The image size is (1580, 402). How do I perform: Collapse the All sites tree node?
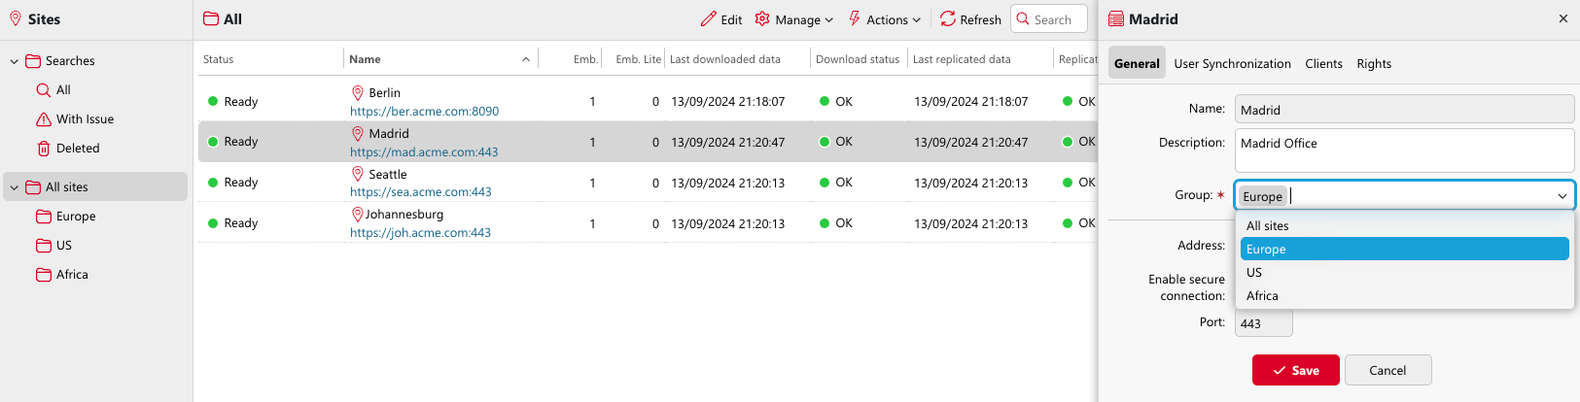tap(15, 187)
